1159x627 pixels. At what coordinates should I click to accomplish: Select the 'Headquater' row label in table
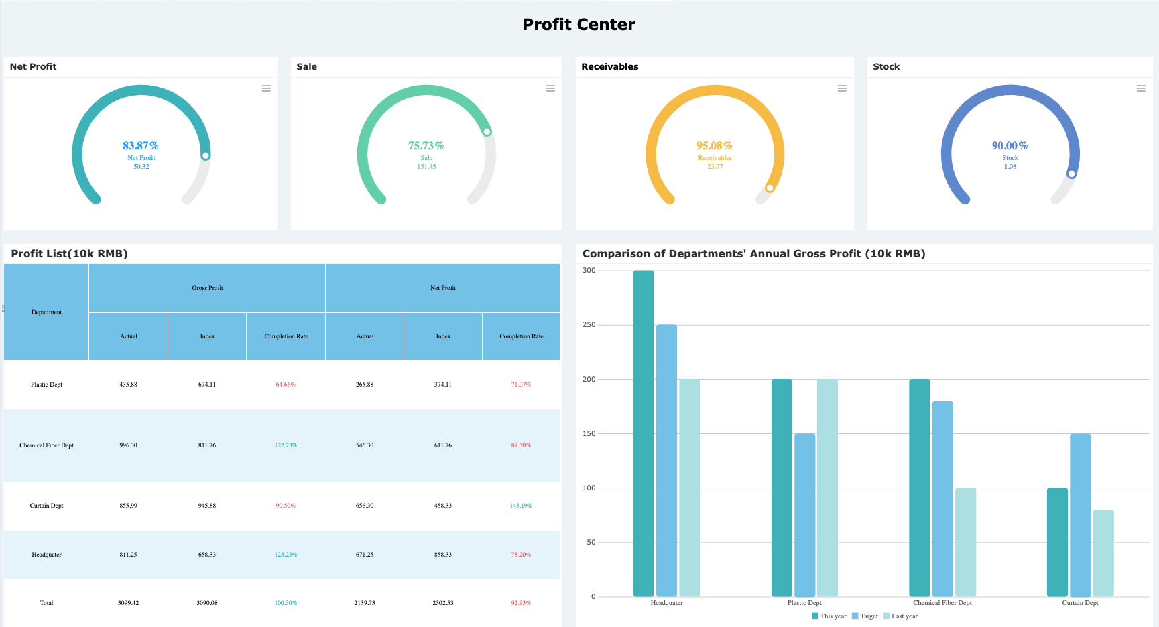(46, 555)
